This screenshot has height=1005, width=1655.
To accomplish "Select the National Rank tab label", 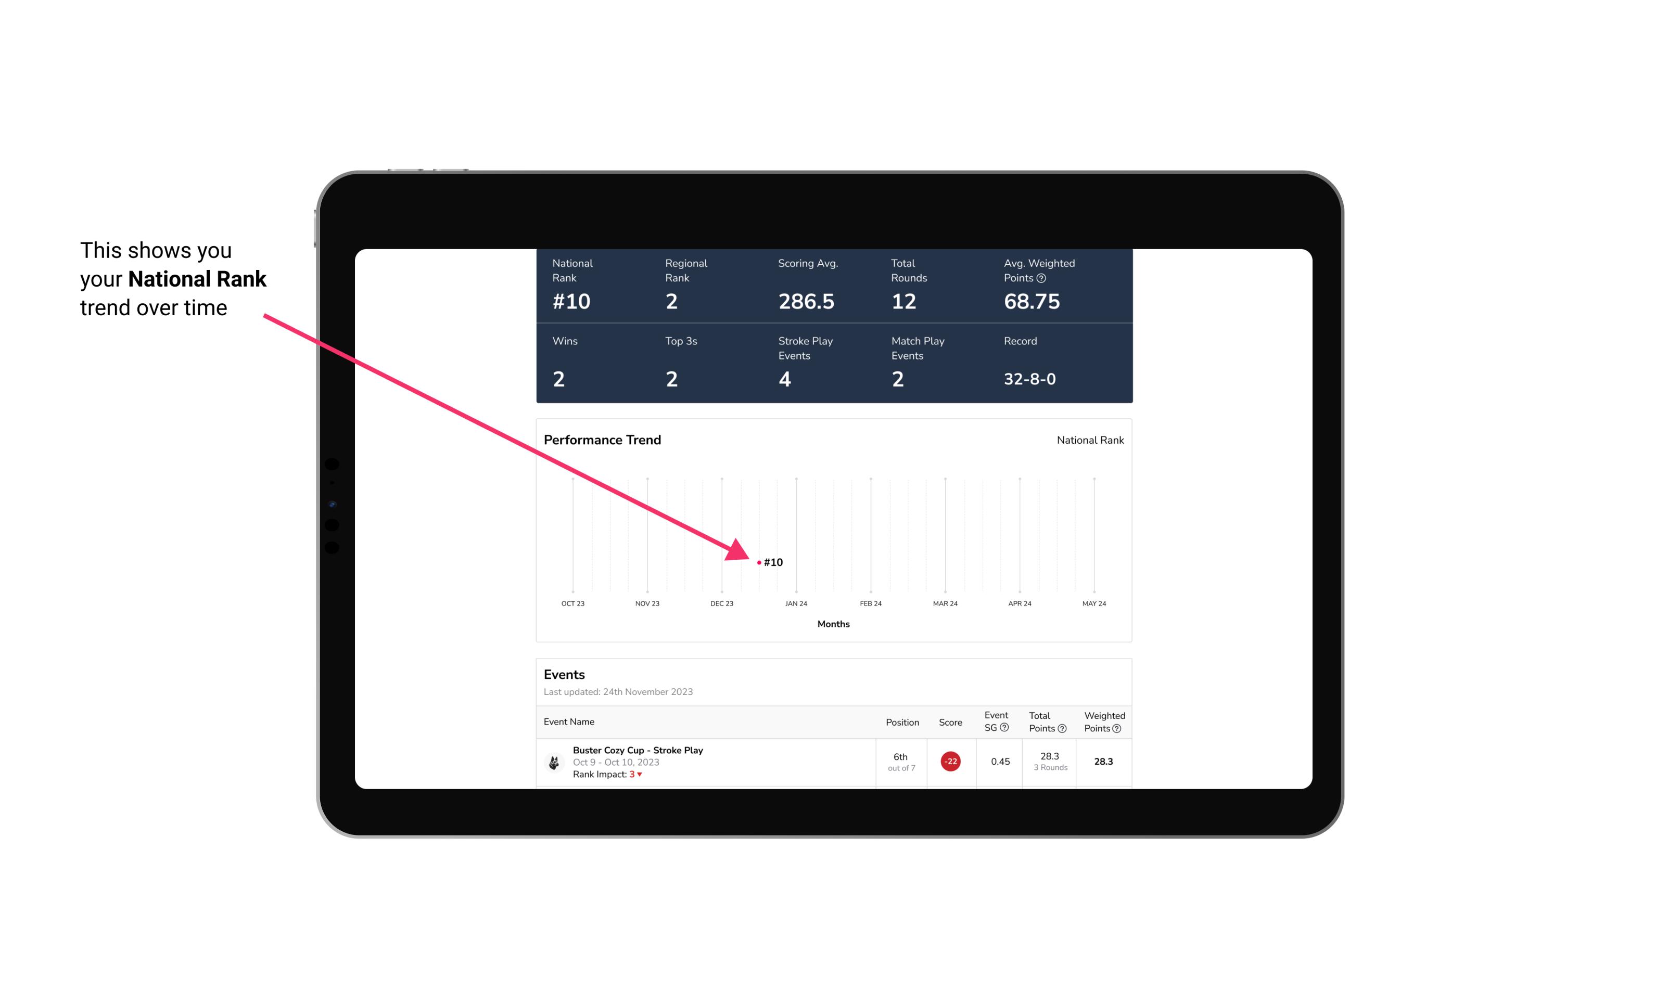I will pos(1089,440).
